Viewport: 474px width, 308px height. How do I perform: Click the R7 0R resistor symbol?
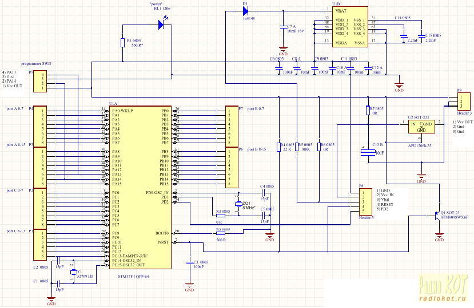368,110
